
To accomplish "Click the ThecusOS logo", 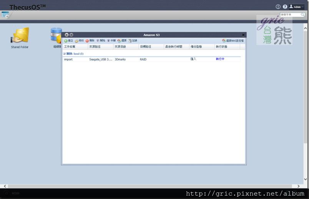I will pyautogui.click(x=28, y=7).
